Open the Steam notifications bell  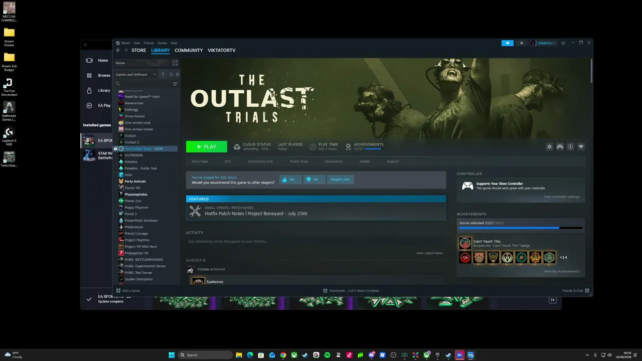[522, 43]
